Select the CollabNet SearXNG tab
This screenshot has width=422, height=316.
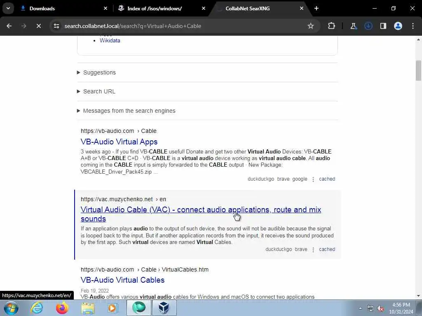[260, 9]
